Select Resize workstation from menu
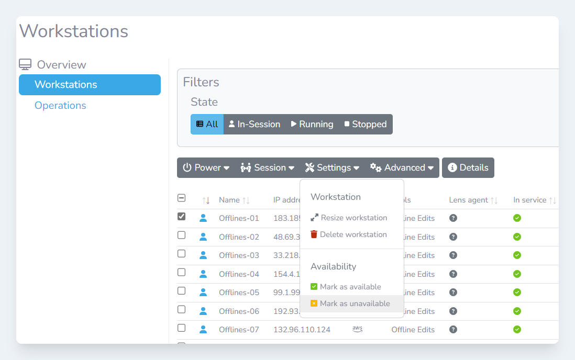Image resolution: width=575 pixels, height=360 pixels. (x=353, y=218)
